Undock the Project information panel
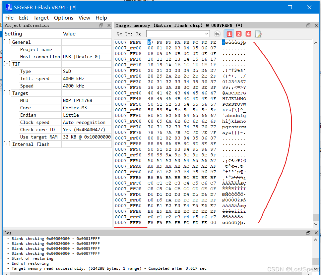 (x=101, y=26)
